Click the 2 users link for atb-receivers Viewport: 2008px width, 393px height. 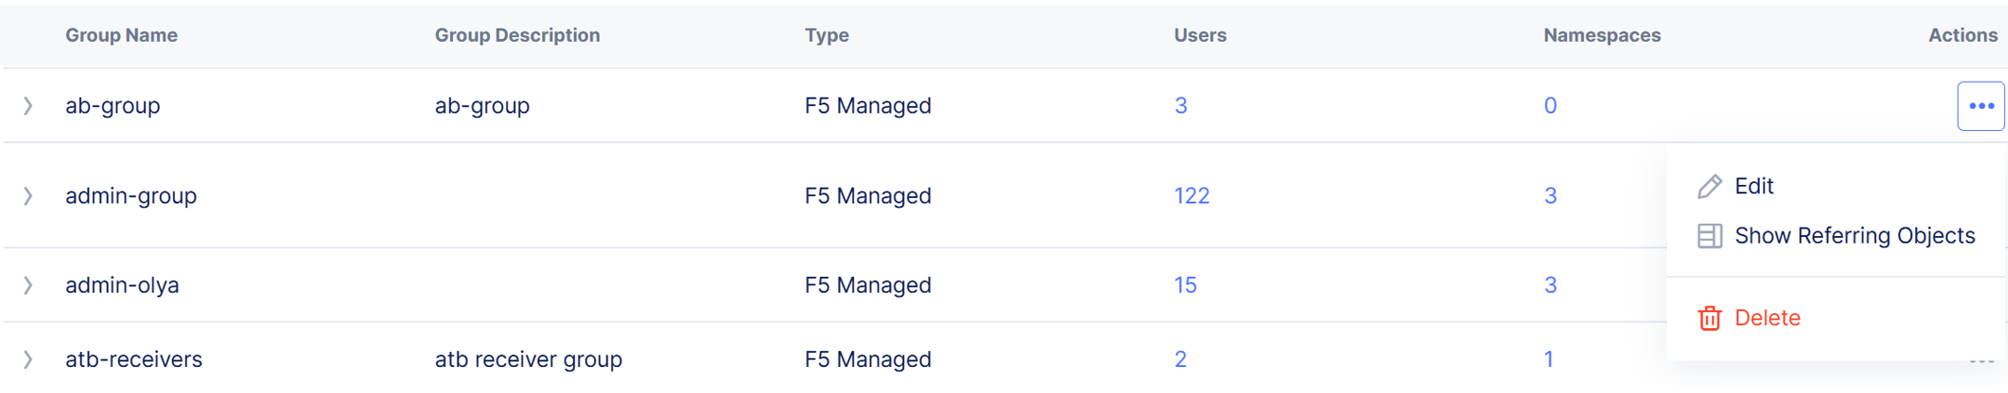[1180, 360]
